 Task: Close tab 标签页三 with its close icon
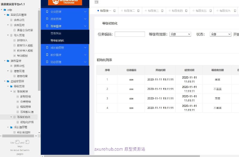(162, 11)
